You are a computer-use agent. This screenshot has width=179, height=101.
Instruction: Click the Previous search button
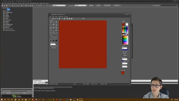pyautogui.click(x=9, y=93)
